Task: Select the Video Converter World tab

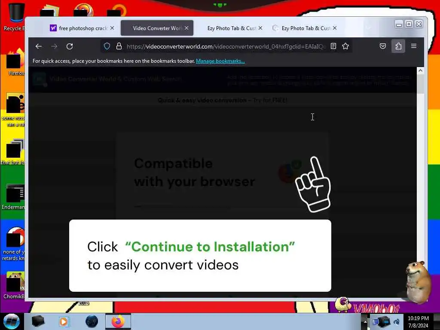Action: tap(156, 28)
